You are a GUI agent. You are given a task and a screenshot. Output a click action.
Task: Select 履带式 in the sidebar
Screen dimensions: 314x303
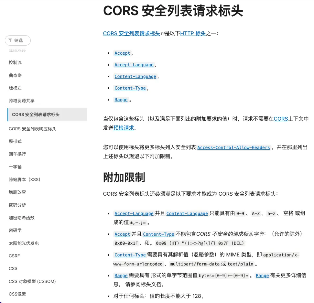click(x=15, y=141)
